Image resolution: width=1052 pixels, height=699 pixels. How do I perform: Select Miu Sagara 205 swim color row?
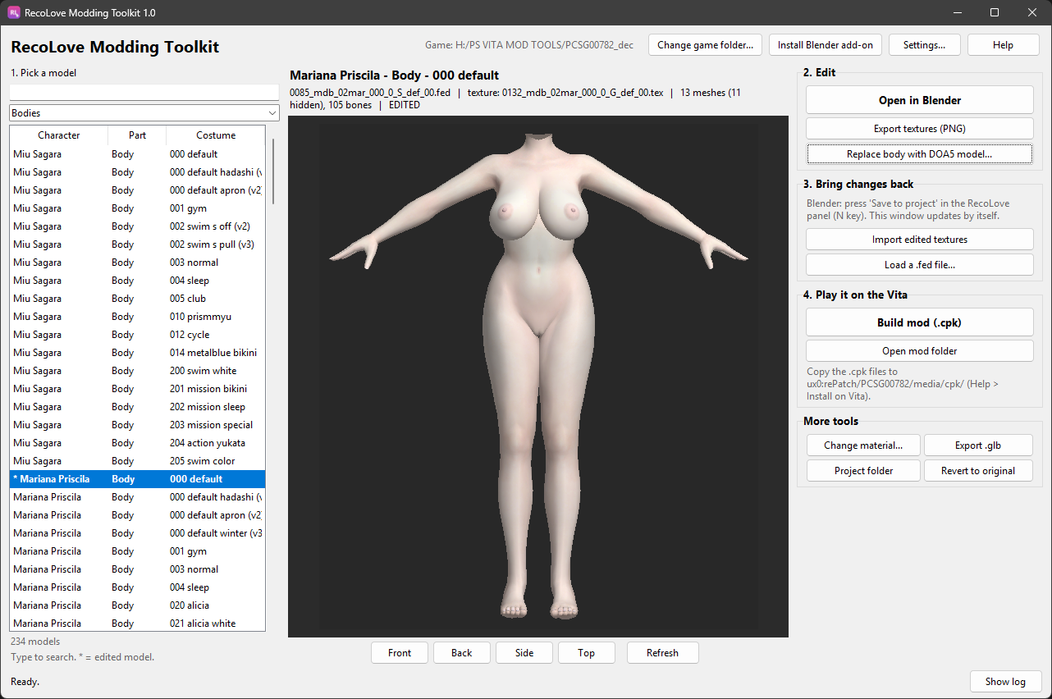point(138,461)
